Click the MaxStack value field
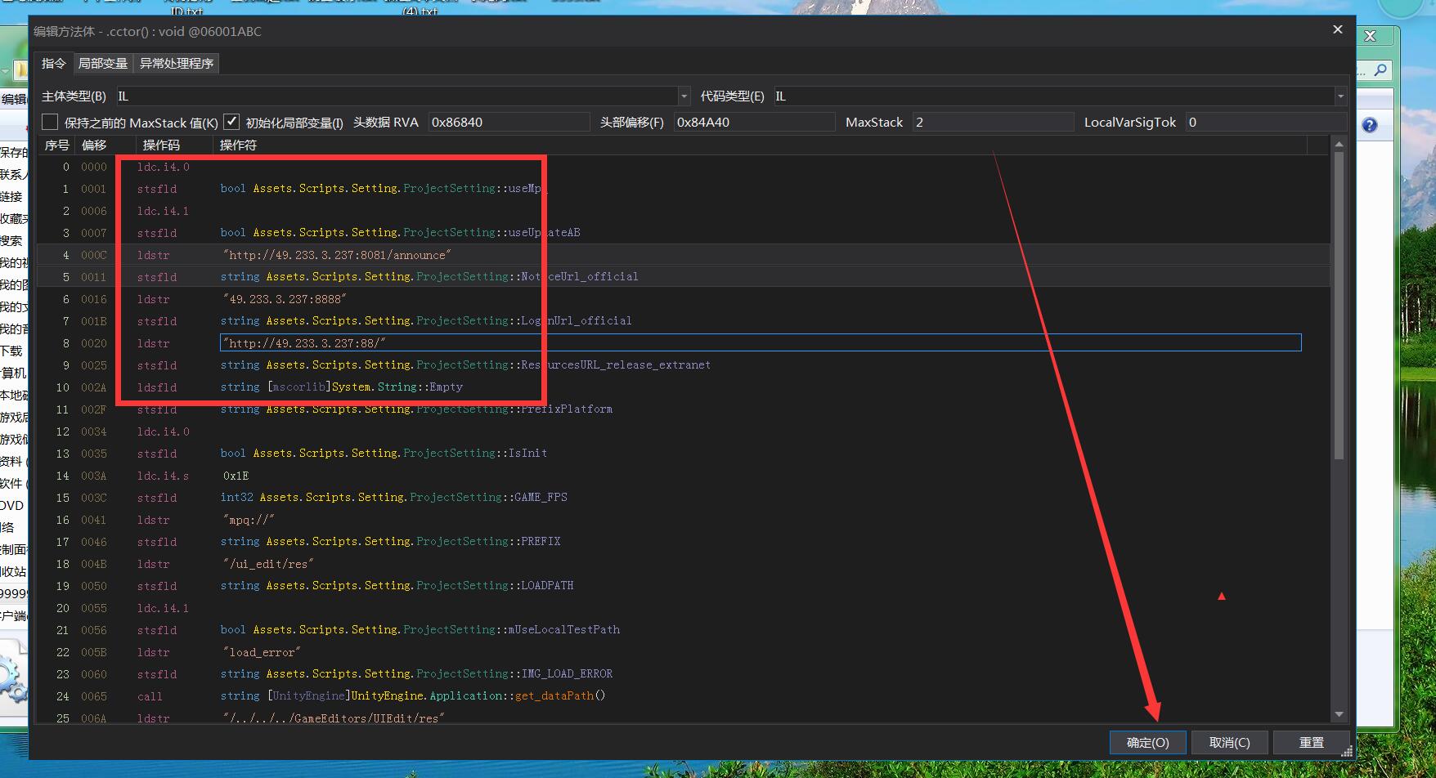This screenshot has width=1436, height=778. (992, 123)
